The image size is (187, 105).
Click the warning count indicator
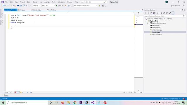pyautogui.click(x=21, y=92)
